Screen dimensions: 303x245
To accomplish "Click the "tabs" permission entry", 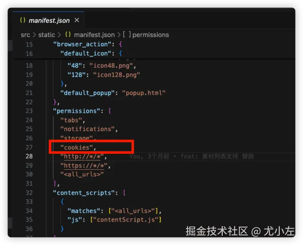I will 71,120.
